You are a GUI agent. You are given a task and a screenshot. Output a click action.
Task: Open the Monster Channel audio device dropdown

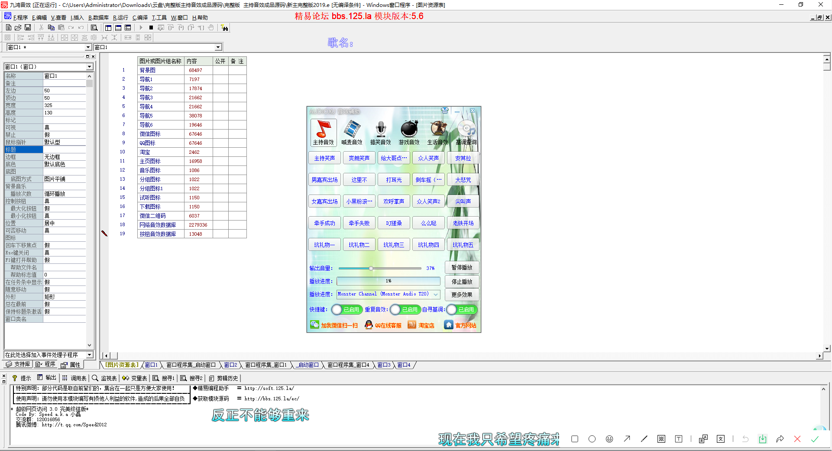(x=436, y=294)
